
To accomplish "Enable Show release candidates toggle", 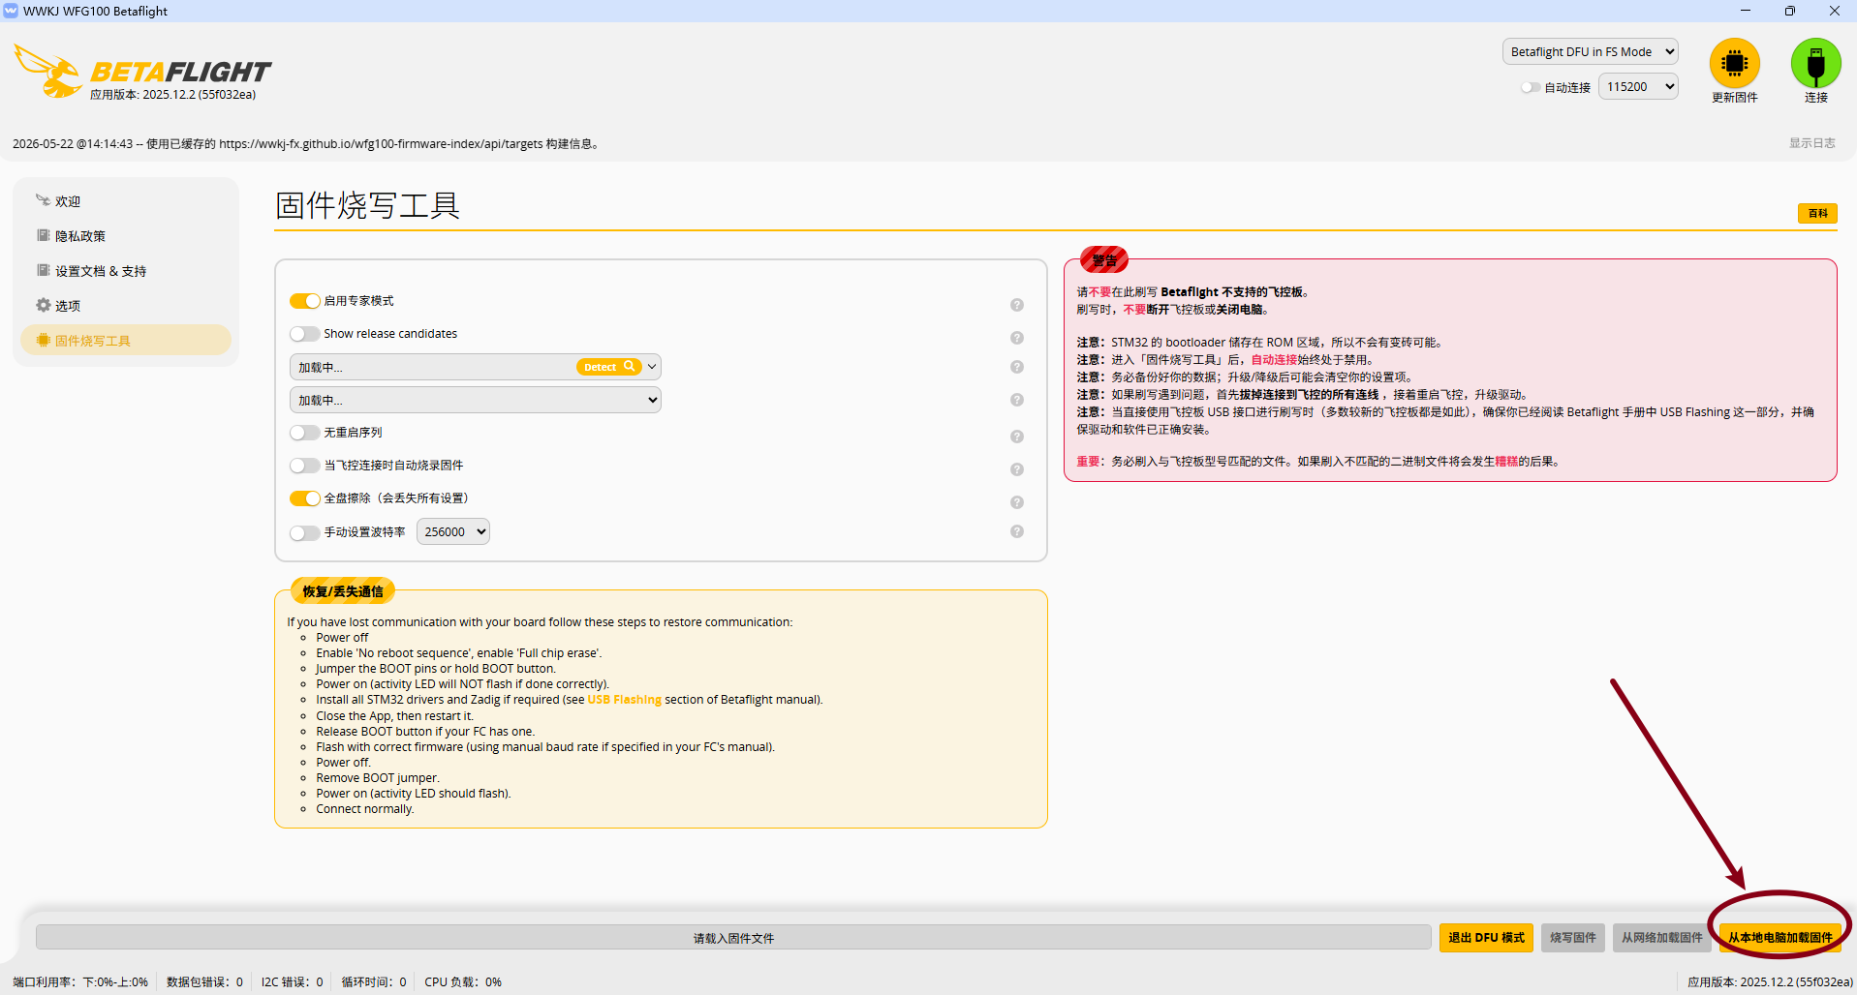I will coord(305,334).
